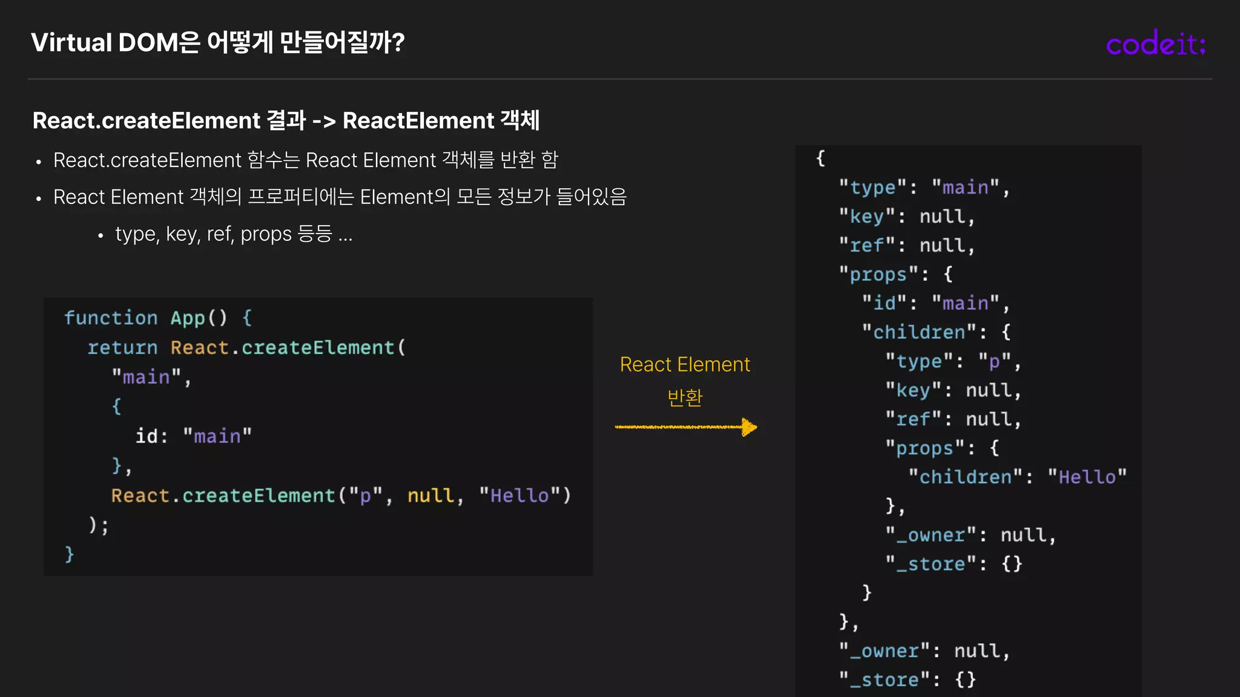Click the JSON line '"children": {'
The width and height of the screenshot is (1240, 697).
coord(936,332)
